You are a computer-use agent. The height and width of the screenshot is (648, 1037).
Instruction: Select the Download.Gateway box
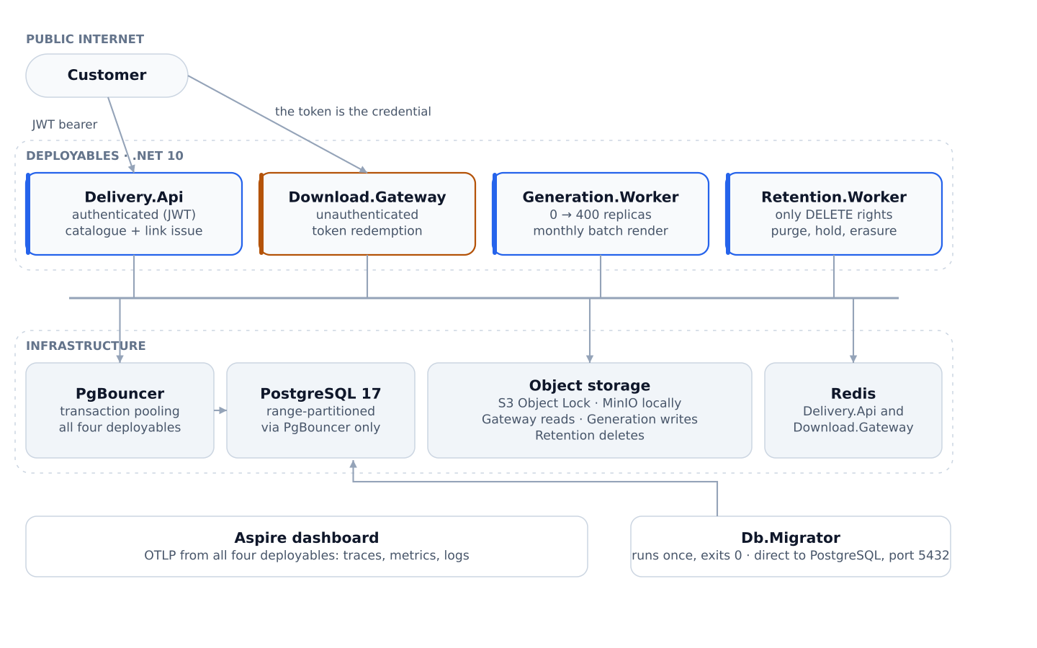pos(367,214)
